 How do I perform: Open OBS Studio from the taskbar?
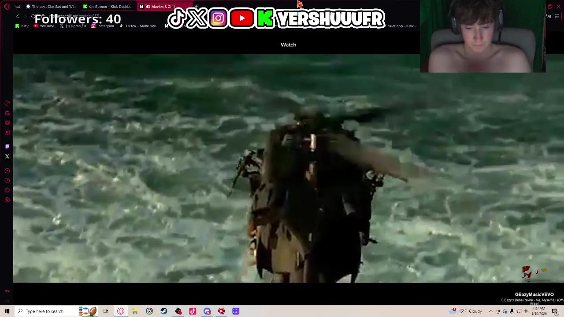[x=178, y=311]
